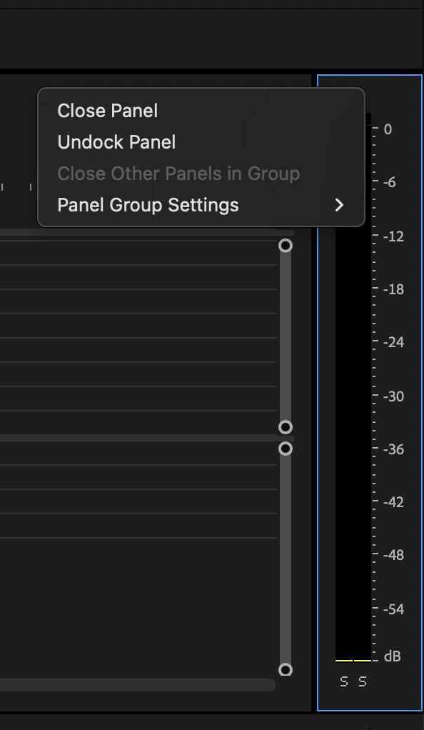424x730 pixels.
Task: Select Close Panel from the context menu
Action: pyautogui.click(x=106, y=111)
